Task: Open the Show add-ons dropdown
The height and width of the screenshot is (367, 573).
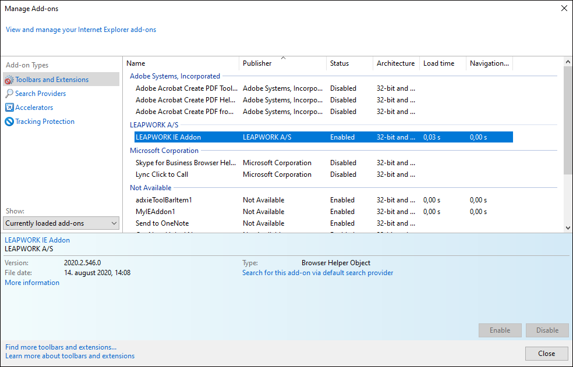Action: [x=61, y=223]
